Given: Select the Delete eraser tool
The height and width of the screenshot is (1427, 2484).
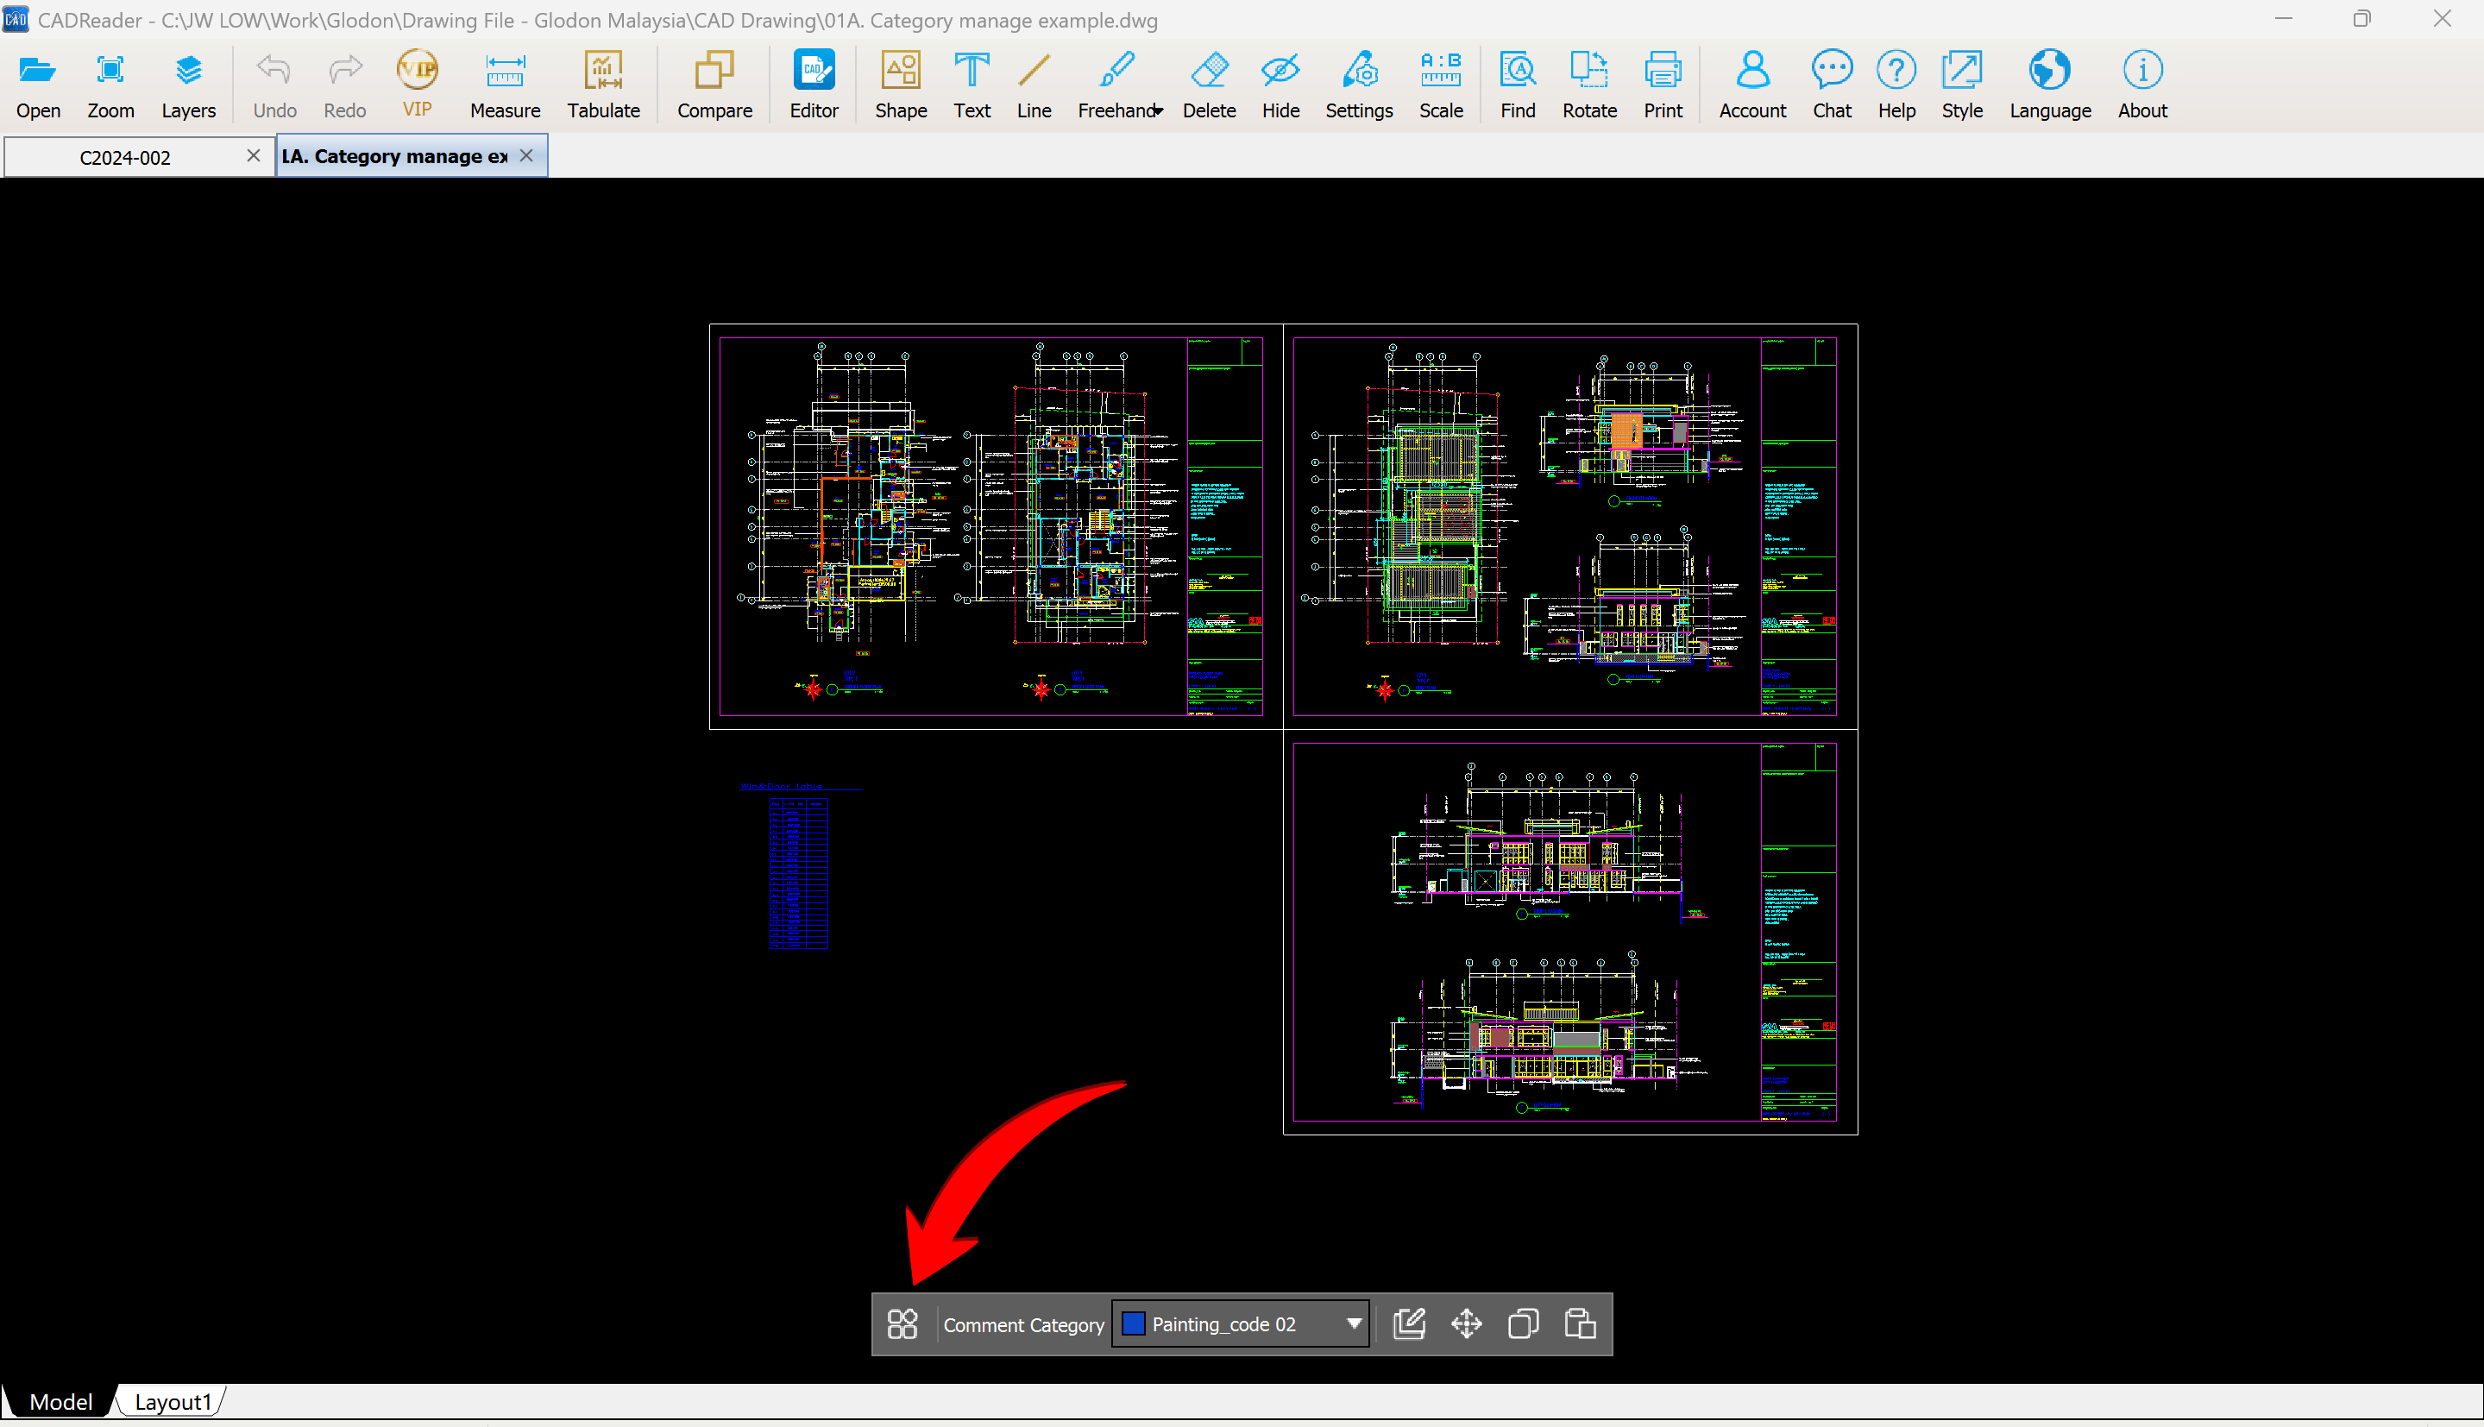Looking at the screenshot, I should pos(1209,85).
